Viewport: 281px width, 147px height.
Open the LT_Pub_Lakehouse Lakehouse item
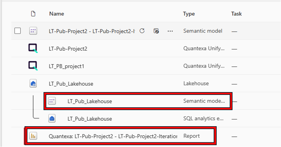pos(71,83)
